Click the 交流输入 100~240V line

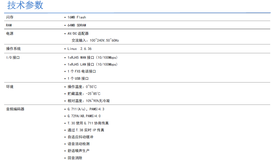click(95, 41)
